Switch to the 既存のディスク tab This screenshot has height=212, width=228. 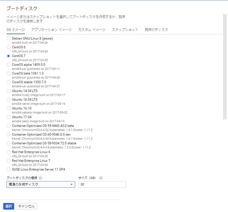click(156, 30)
